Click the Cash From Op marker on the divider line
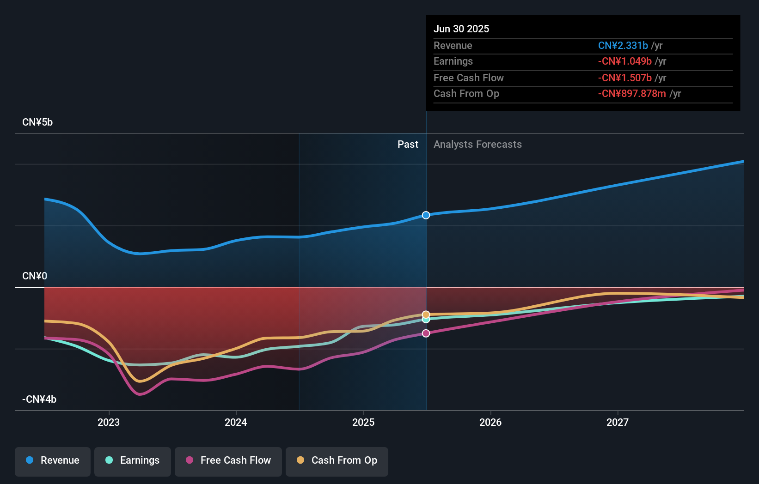Image resolution: width=759 pixels, height=484 pixels. (x=426, y=314)
